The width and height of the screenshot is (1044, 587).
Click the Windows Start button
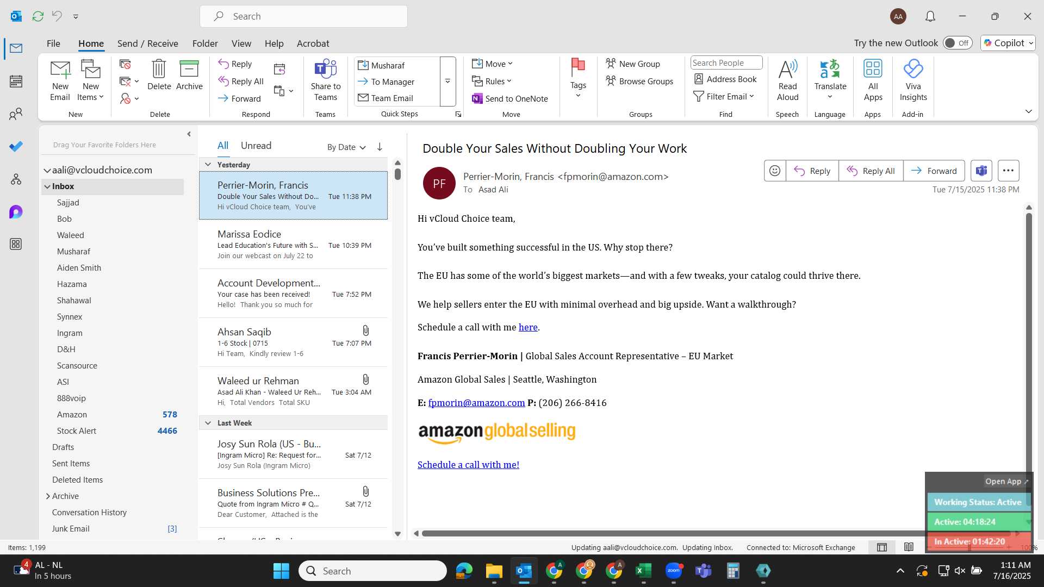(x=281, y=571)
